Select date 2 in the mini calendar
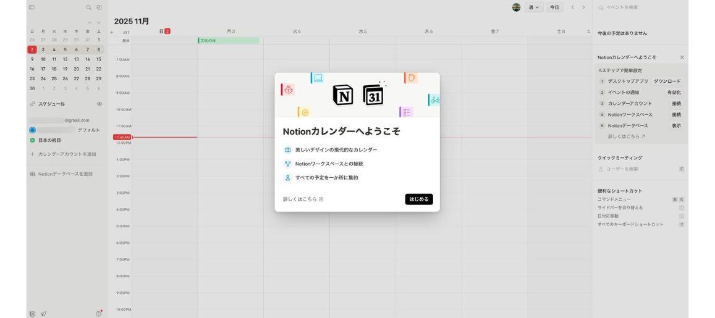Image resolution: width=715 pixels, height=318 pixels. click(32, 49)
